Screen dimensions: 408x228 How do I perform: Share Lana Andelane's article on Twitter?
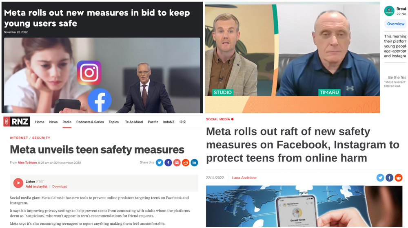point(380,178)
